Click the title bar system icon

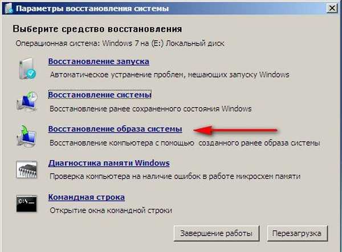point(9,9)
